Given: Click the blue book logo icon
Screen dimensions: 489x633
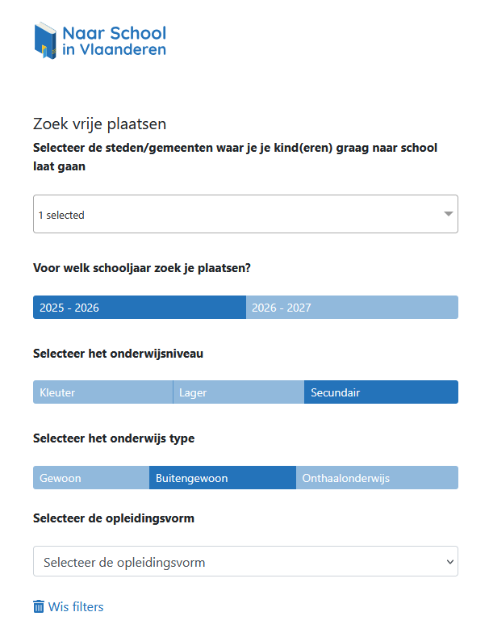Looking at the screenshot, I should pos(46,40).
